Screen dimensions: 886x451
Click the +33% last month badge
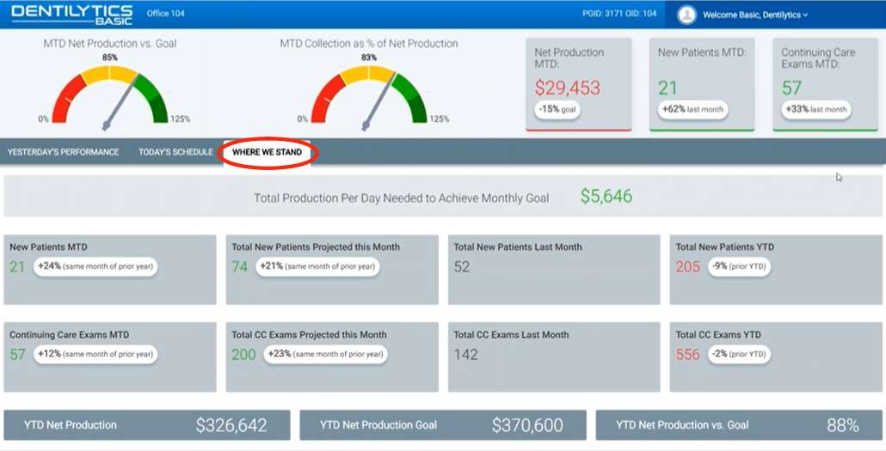(815, 110)
